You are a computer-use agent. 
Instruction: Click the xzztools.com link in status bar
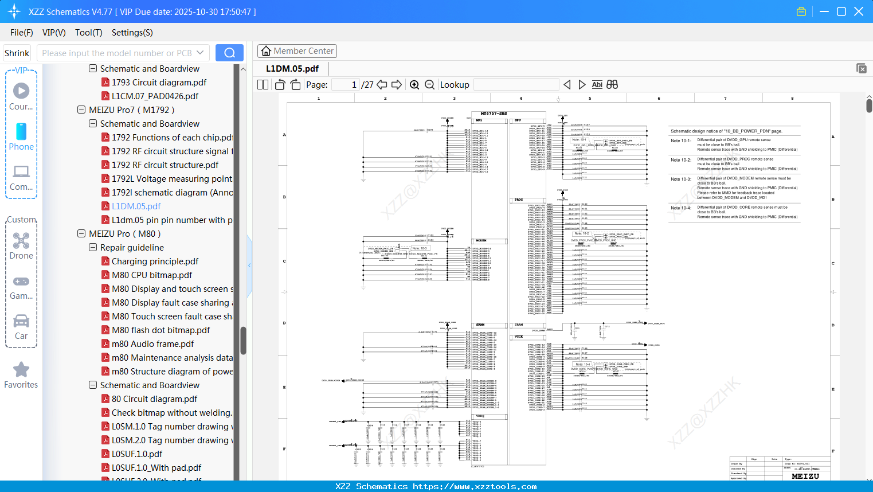(x=475, y=486)
